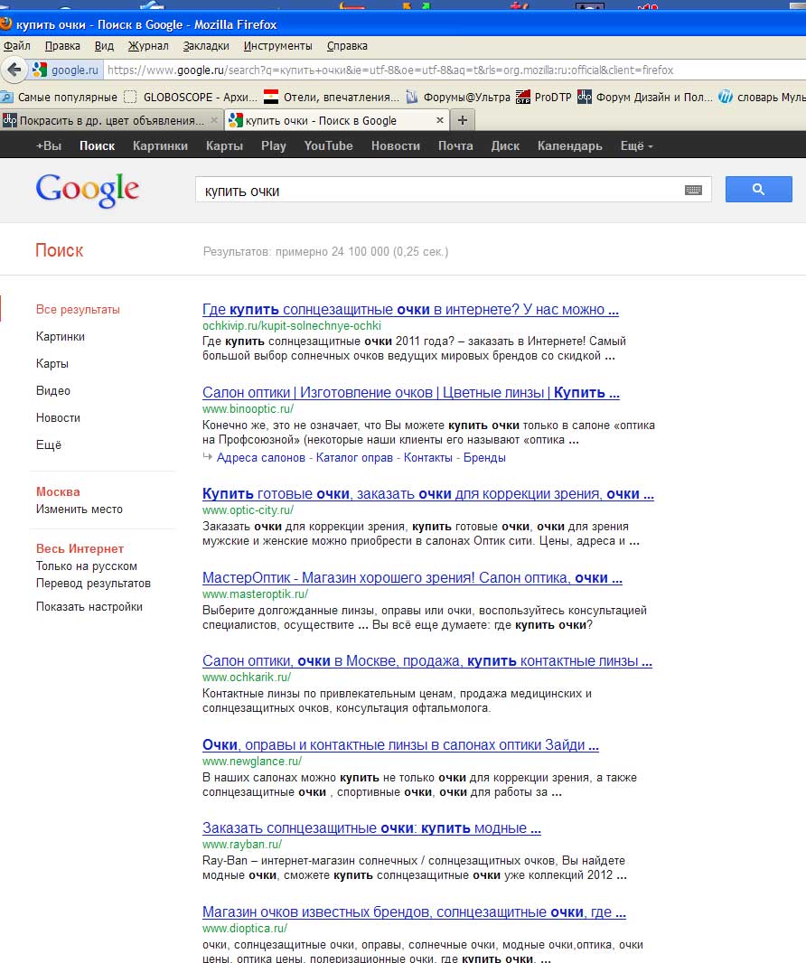Screen dimensions: 806x963
Task: Click 'Изменить место' under Москва
Action: [x=80, y=510]
